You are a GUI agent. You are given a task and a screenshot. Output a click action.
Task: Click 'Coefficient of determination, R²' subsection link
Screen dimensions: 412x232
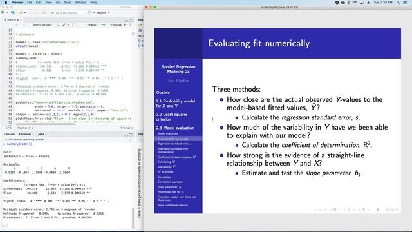177,157
